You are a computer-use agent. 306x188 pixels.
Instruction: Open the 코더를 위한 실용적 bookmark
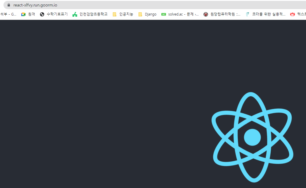265,14
